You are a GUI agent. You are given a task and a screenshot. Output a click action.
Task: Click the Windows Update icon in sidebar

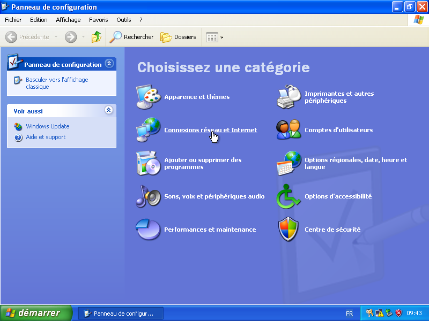pyautogui.click(x=18, y=126)
